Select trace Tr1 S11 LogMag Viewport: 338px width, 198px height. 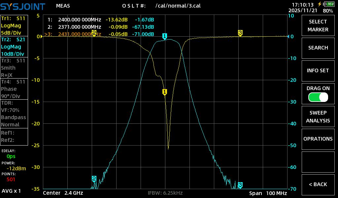pyautogui.click(x=14, y=26)
